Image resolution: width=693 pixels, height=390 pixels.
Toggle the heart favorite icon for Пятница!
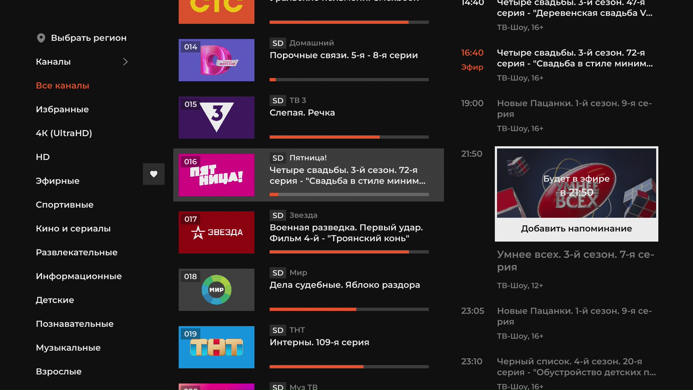click(154, 174)
